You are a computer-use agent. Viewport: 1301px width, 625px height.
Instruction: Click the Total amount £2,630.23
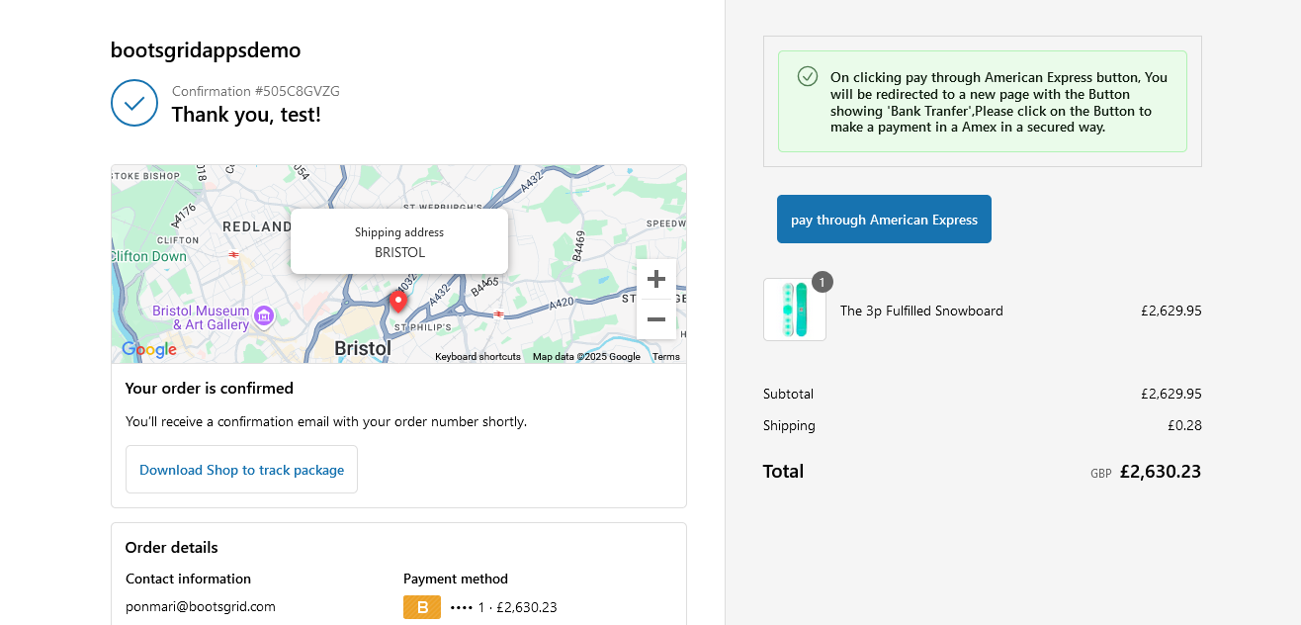point(1161,472)
